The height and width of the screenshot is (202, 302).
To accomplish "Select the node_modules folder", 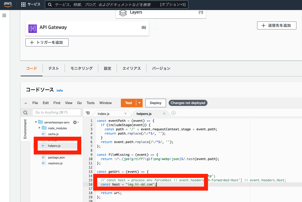I will (57, 128).
